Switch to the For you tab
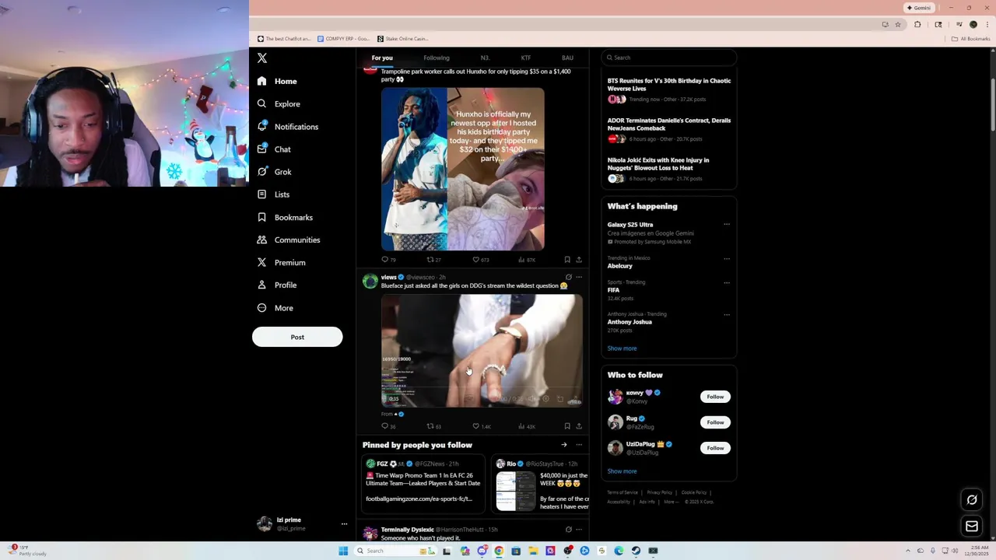 click(382, 58)
